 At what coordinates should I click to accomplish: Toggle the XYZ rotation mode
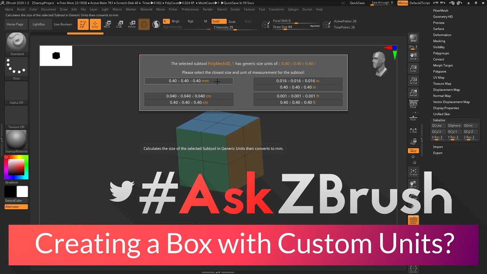(413, 151)
